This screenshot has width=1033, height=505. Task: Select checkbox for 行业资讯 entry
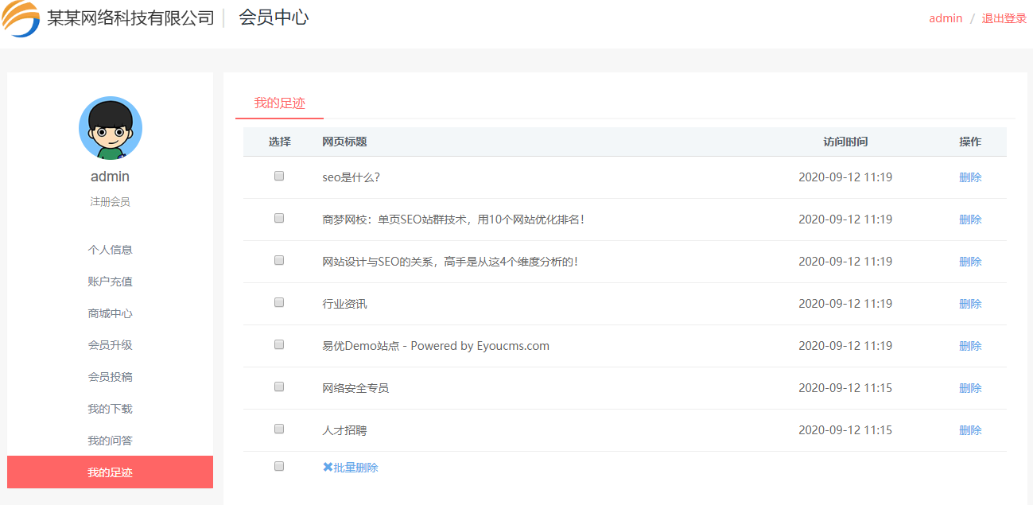pyautogui.click(x=279, y=302)
